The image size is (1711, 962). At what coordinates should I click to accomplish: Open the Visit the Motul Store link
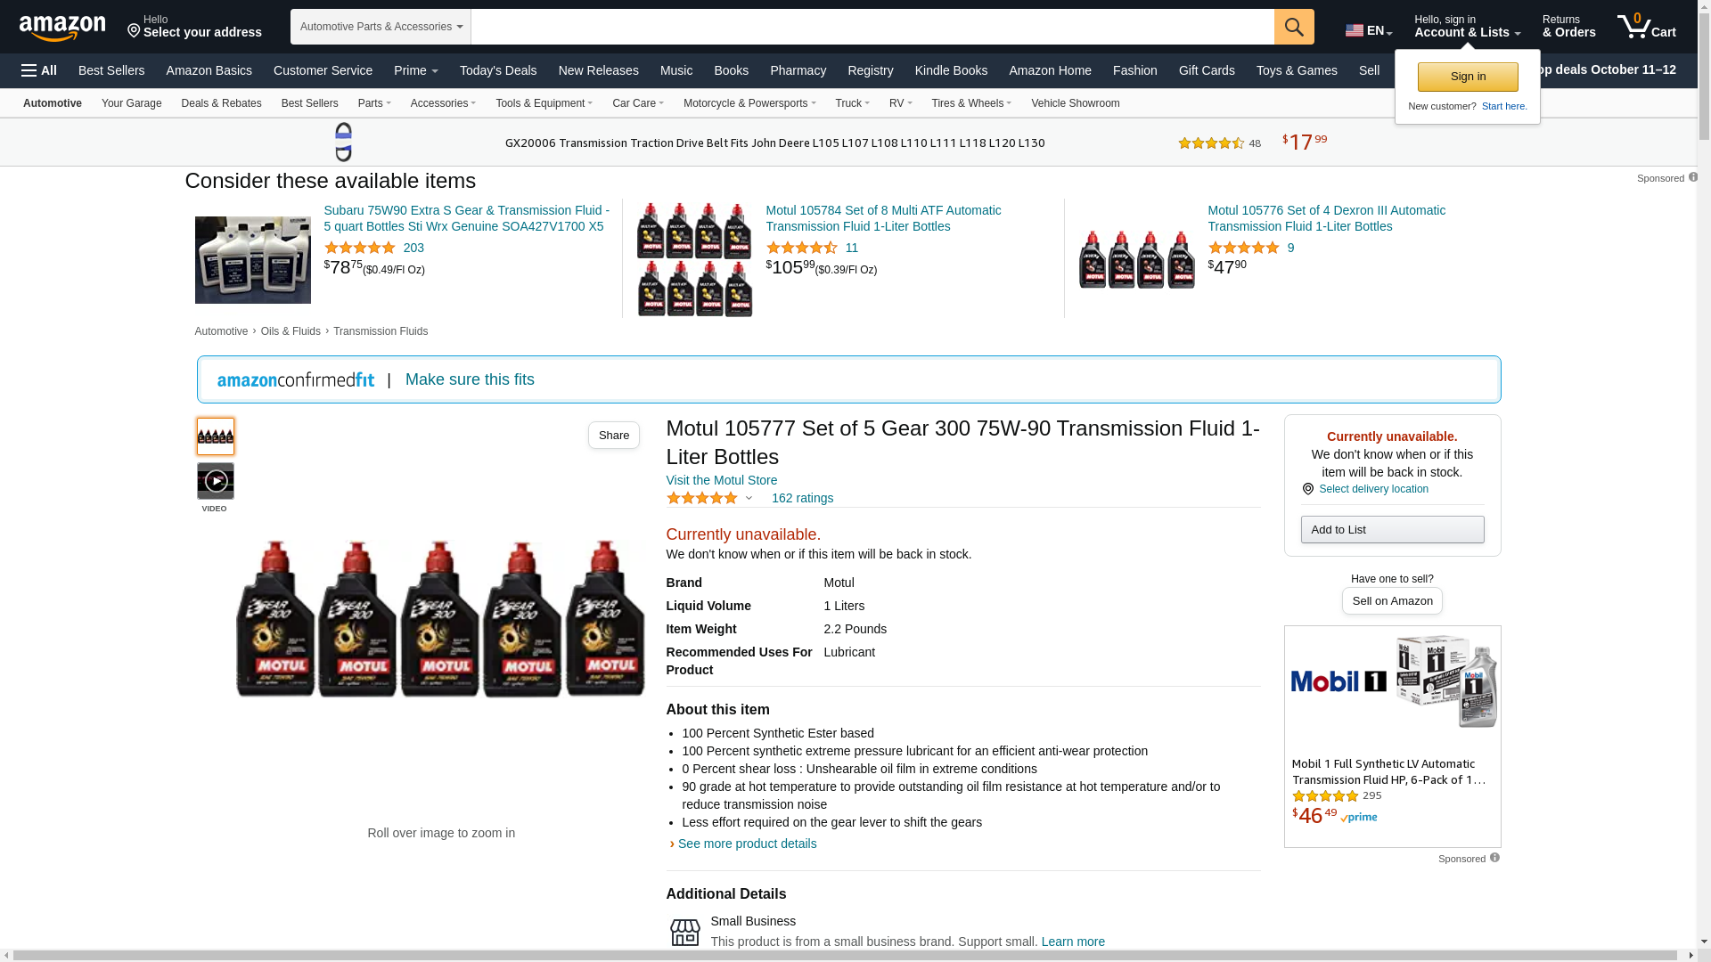coord(722,480)
